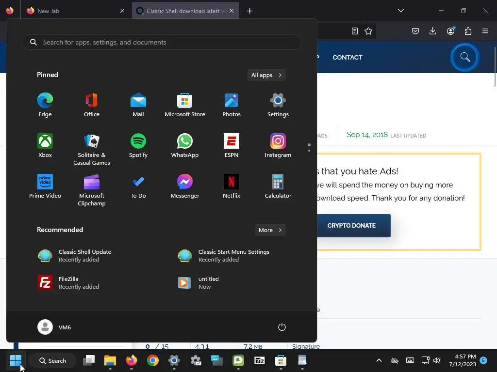Bookmark this page with star icon
497x372 pixels.
(368, 31)
